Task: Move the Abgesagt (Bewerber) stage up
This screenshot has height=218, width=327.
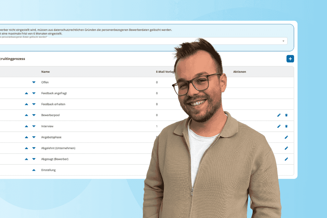Action: 26,159
